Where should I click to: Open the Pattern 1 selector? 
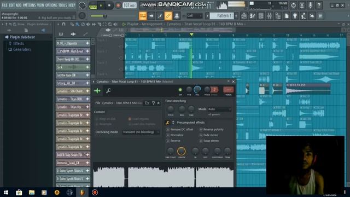pos(221,16)
